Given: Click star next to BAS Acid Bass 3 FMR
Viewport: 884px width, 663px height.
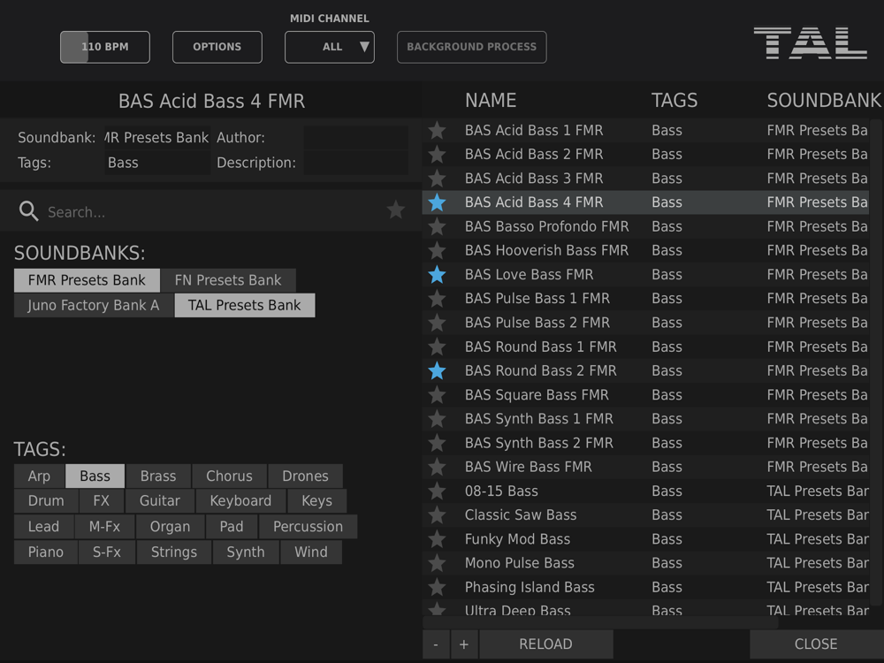Looking at the screenshot, I should pyautogui.click(x=437, y=179).
